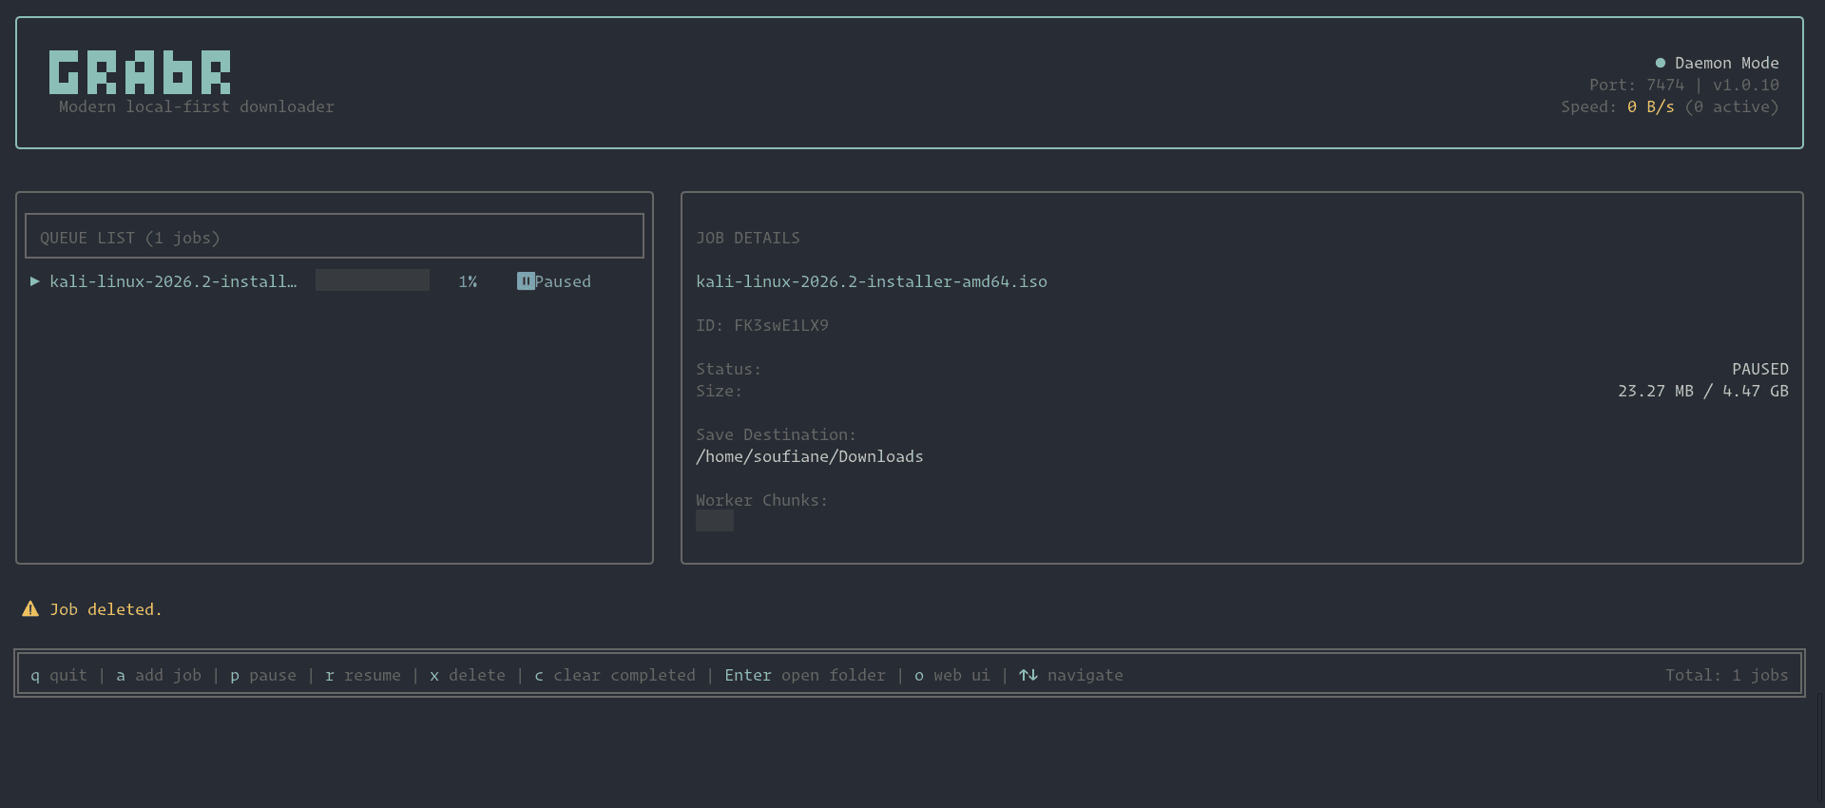Click clear completed in the footer

(x=615, y=675)
